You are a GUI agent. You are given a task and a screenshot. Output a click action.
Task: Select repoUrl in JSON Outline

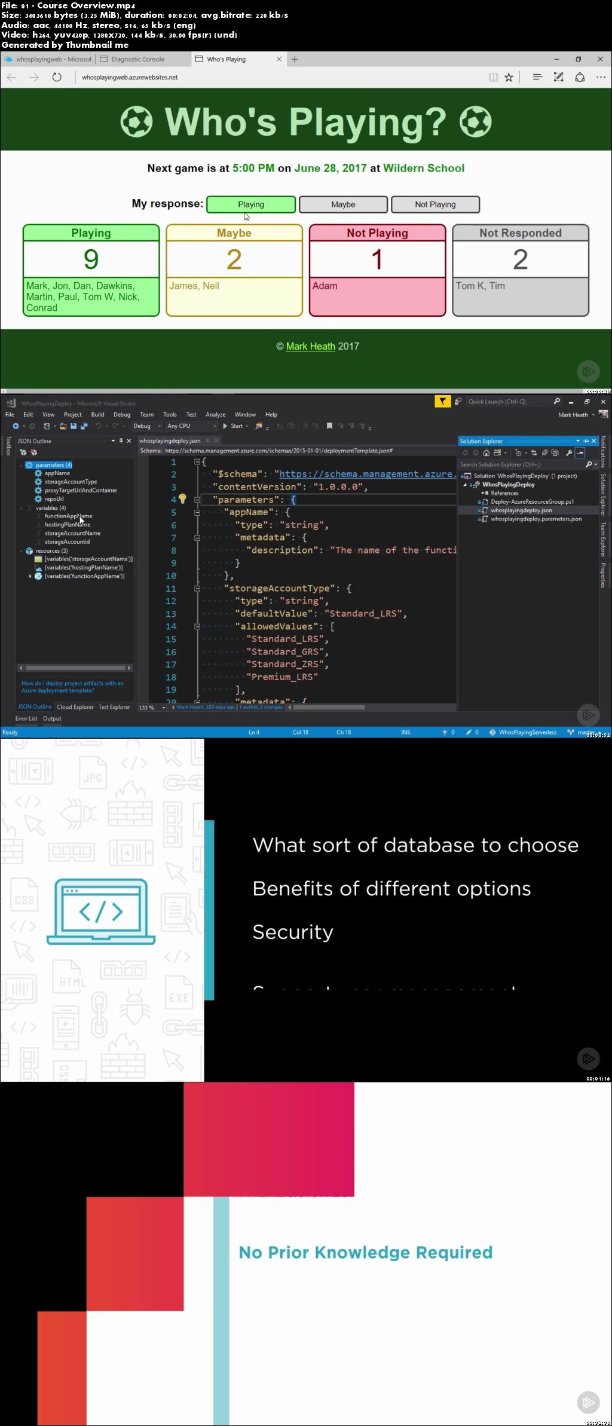click(54, 498)
